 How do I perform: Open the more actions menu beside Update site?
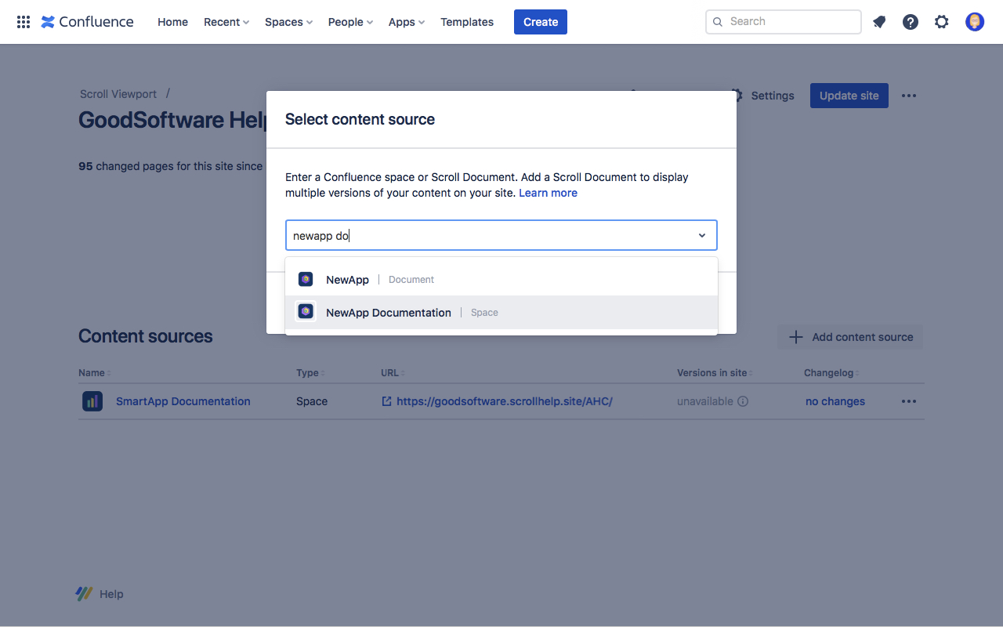pyautogui.click(x=909, y=96)
